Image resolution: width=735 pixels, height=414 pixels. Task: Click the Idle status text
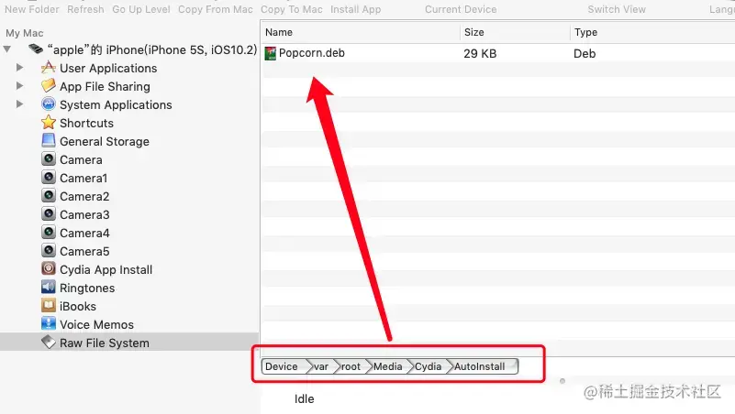point(305,398)
